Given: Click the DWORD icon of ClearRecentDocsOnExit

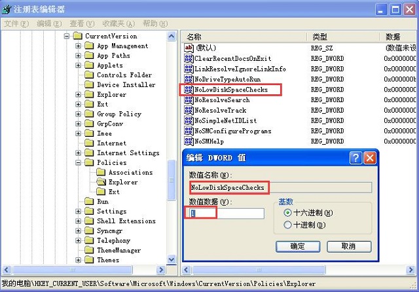Looking at the screenshot, I should click(x=189, y=58).
